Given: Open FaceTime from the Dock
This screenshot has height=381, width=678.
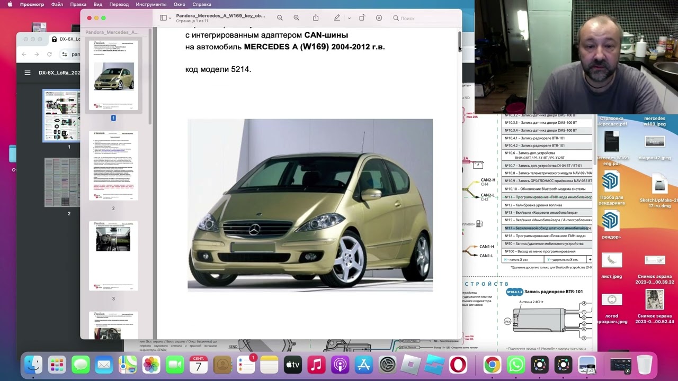Looking at the screenshot, I should click(175, 365).
